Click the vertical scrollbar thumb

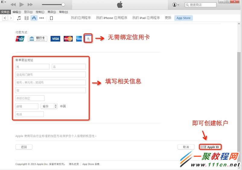point(239,107)
